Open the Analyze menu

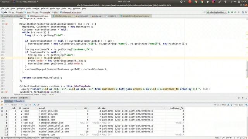point(36,8)
